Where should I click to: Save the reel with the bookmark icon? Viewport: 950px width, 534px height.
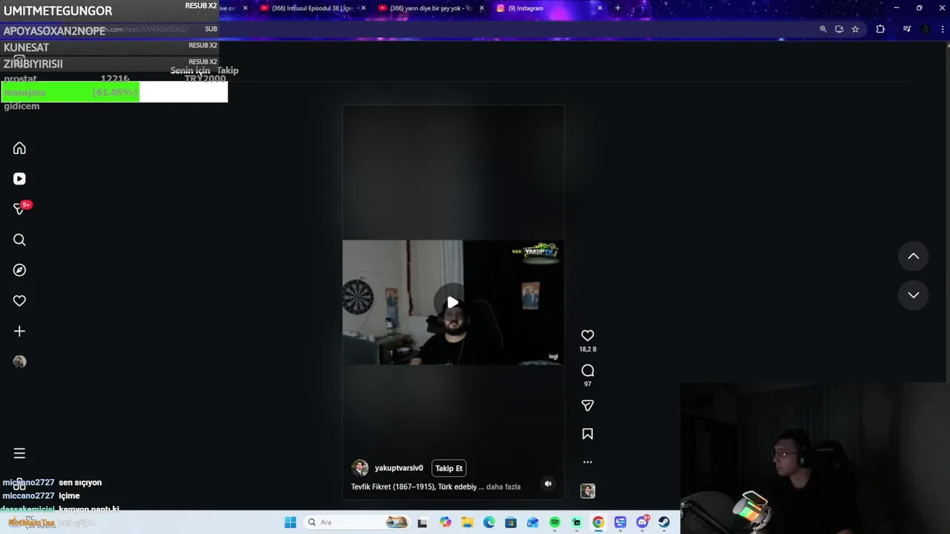point(587,434)
